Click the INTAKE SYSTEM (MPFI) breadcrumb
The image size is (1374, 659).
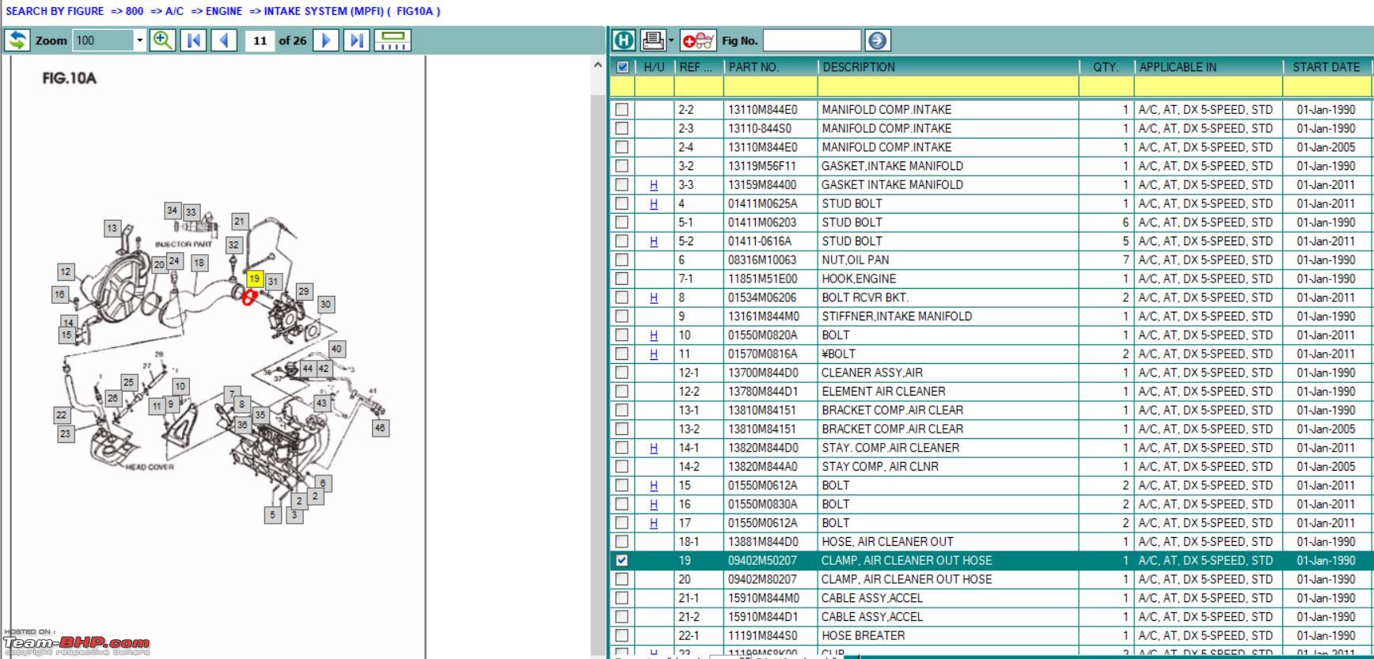click(x=324, y=11)
